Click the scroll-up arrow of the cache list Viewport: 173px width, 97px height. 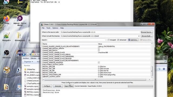coord(152,44)
